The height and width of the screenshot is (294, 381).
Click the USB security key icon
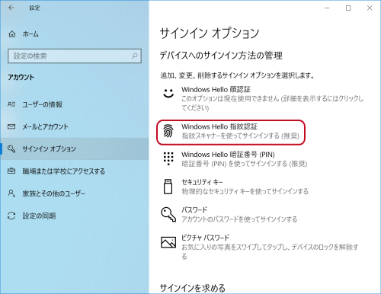(x=168, y=187)
